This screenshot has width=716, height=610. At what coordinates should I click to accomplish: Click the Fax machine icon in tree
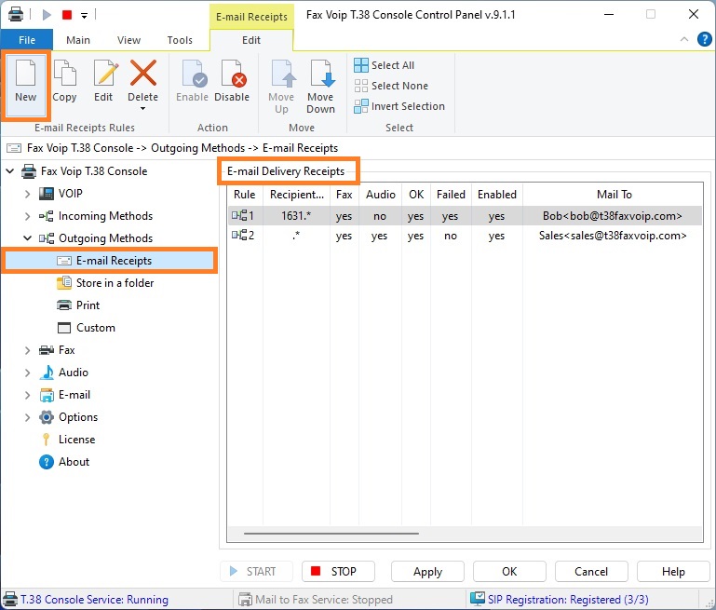coord(47,350)
